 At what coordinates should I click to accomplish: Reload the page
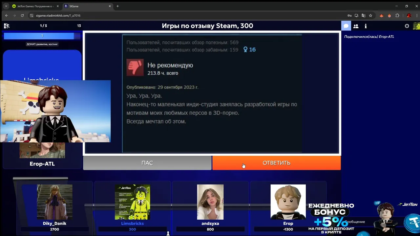pos(22,15)
